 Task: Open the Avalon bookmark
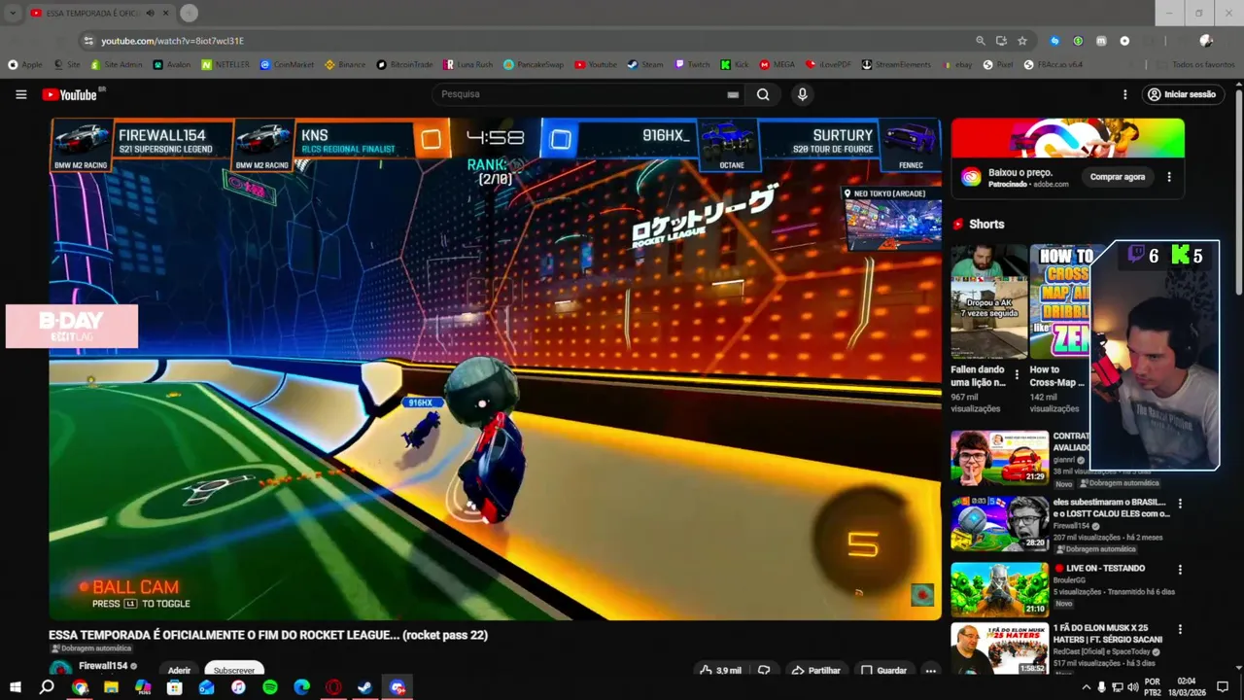172,64
